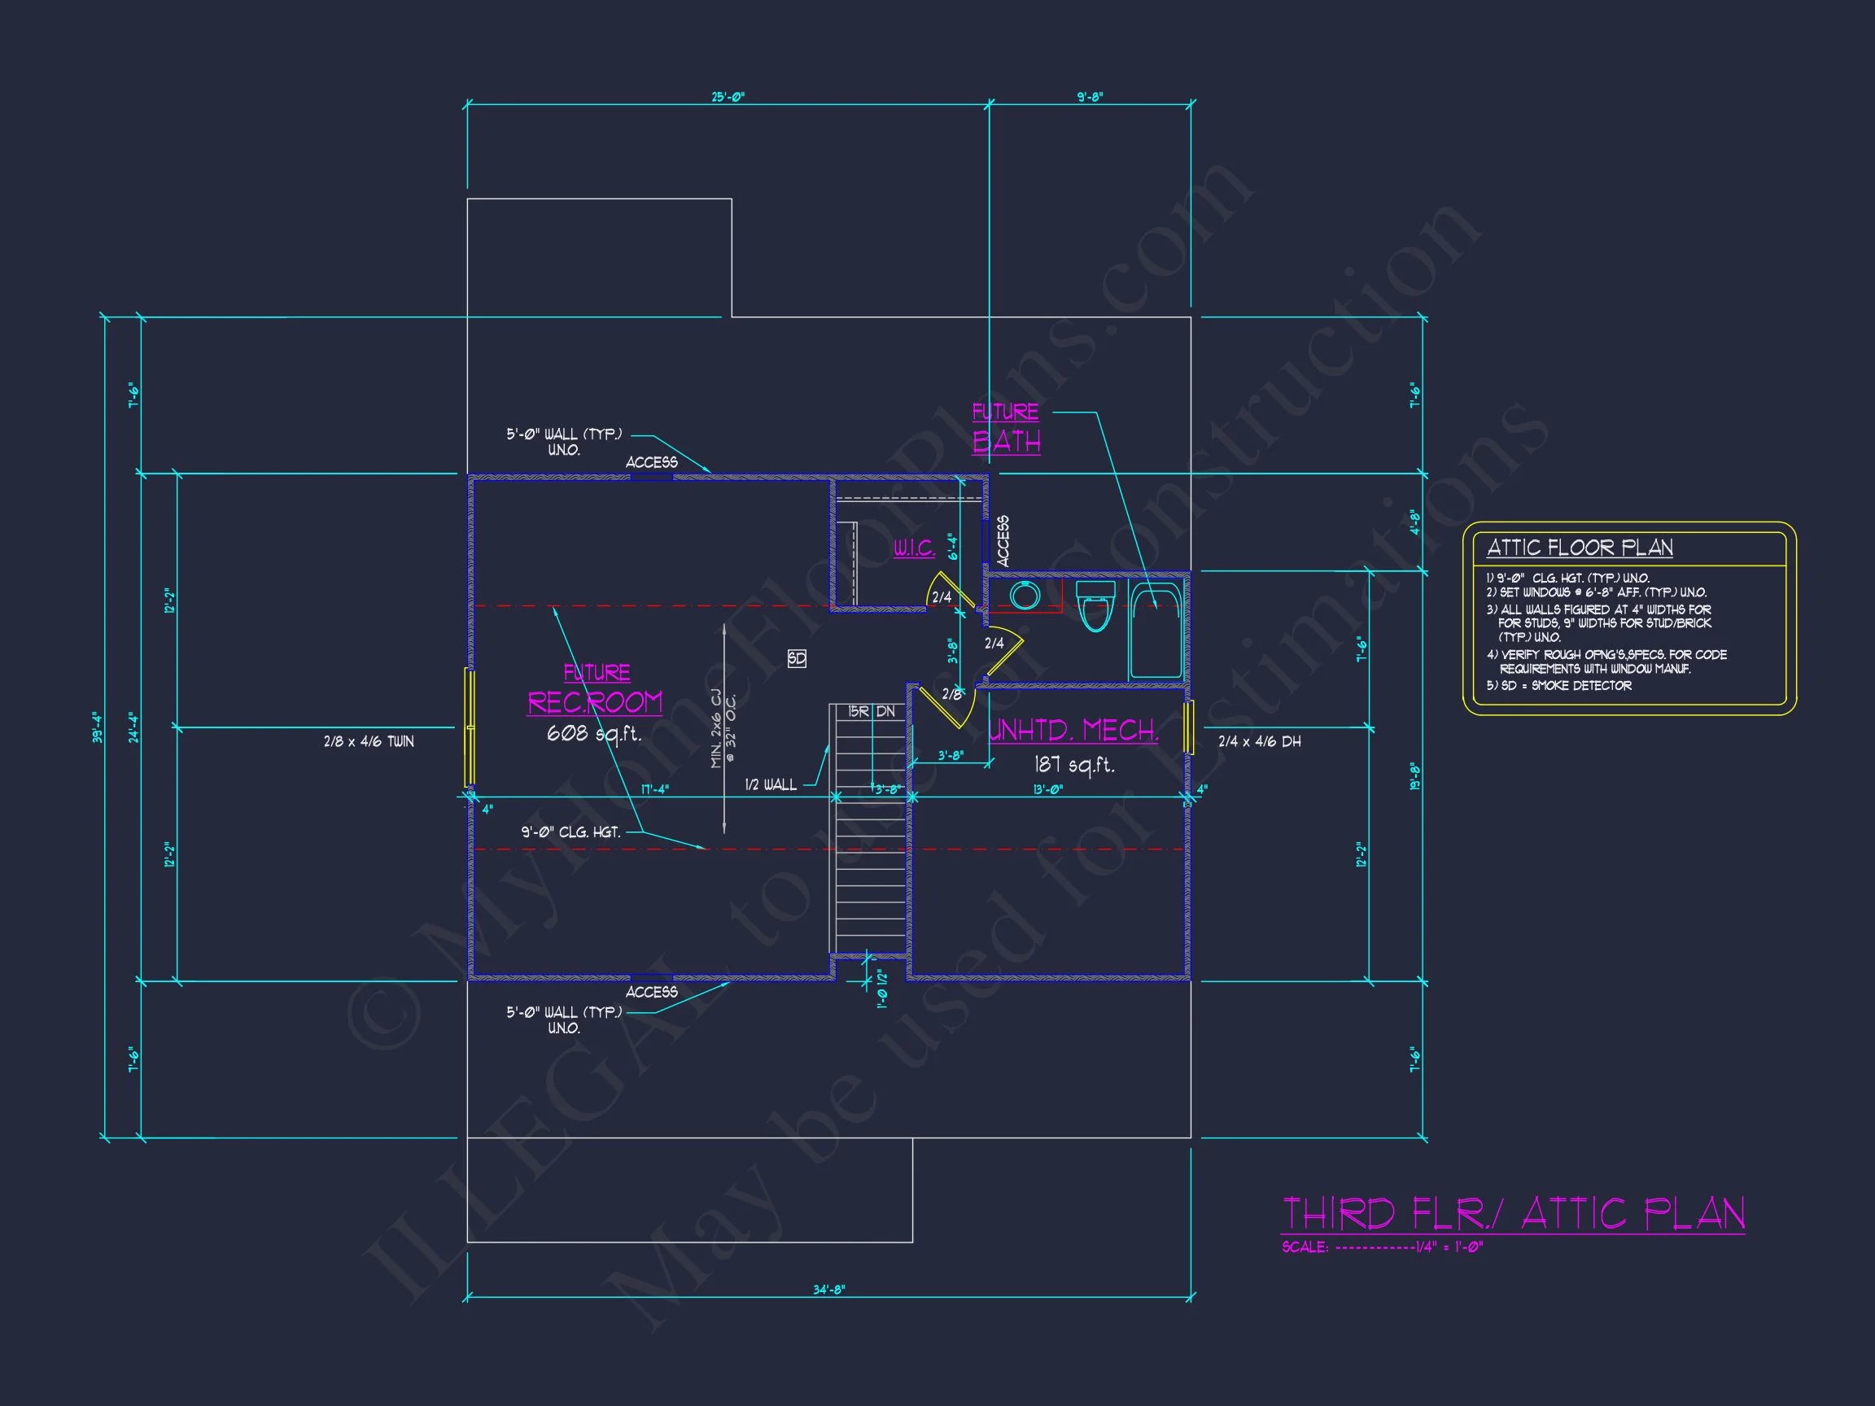Click the SD smoke detector symbol
Viewport: 1875px width, 1406px height.
pyautogui.click(x=796, y=658)
